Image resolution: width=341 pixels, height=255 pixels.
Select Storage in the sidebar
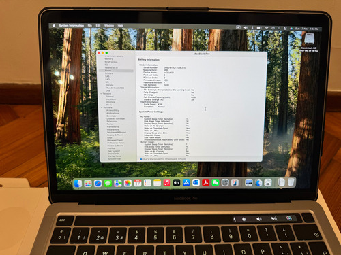click(x=109, y=85)
